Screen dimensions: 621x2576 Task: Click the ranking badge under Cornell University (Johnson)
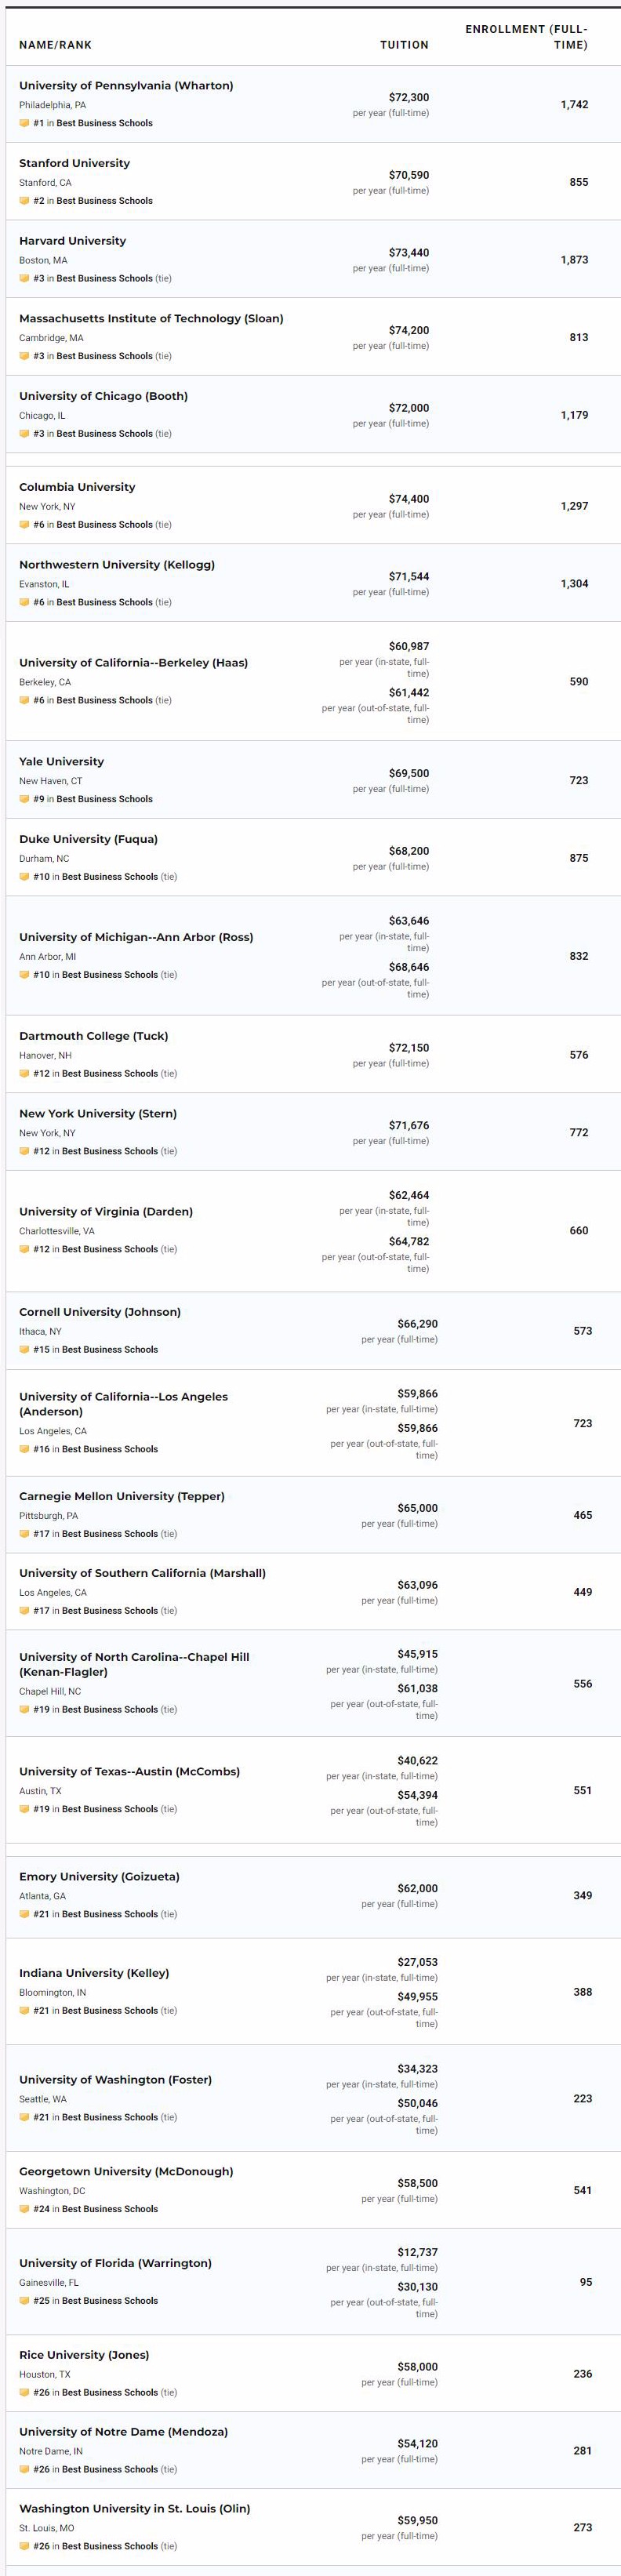tap(24, 1350)
